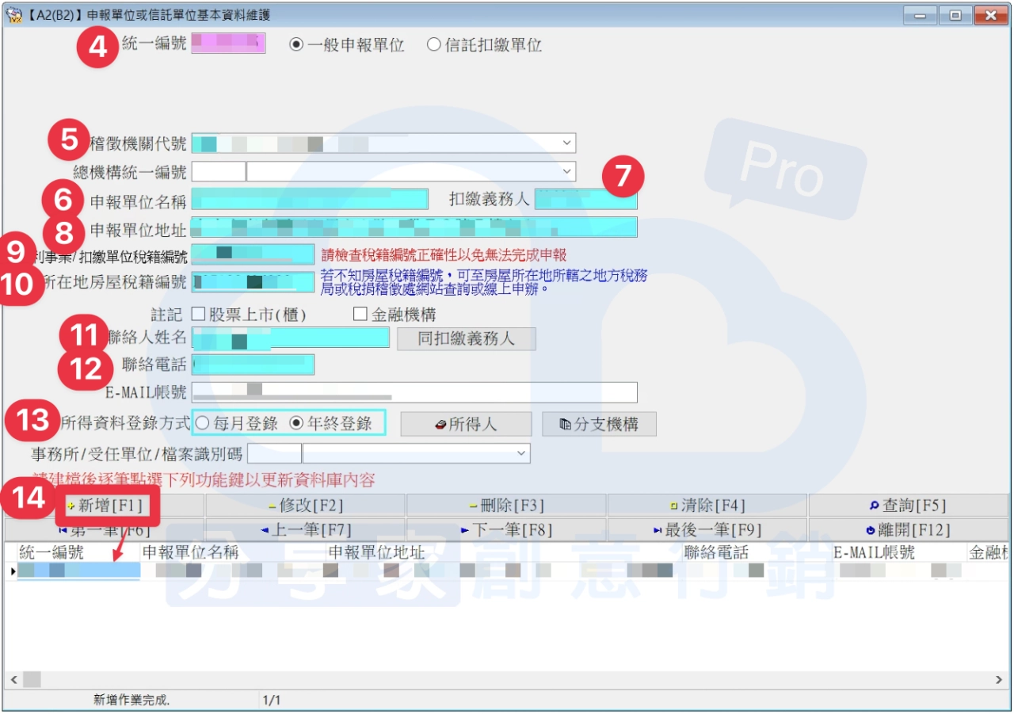Click 離開[F12] to exit

click(908, 529)
